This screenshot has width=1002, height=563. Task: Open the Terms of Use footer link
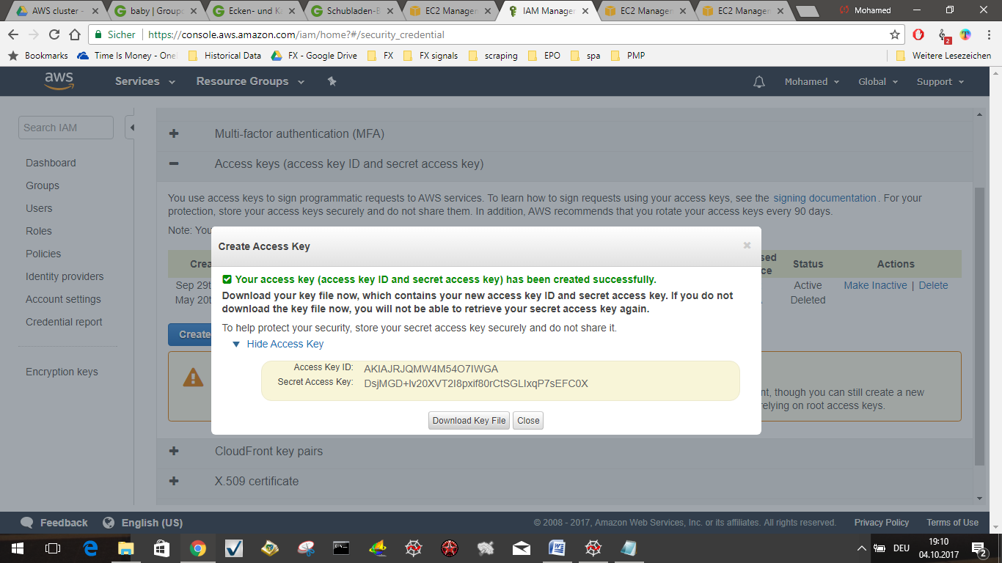952,523
